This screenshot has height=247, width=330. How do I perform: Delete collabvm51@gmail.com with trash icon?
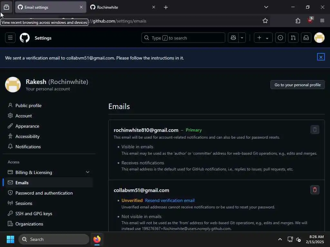(x=315, y=190)
